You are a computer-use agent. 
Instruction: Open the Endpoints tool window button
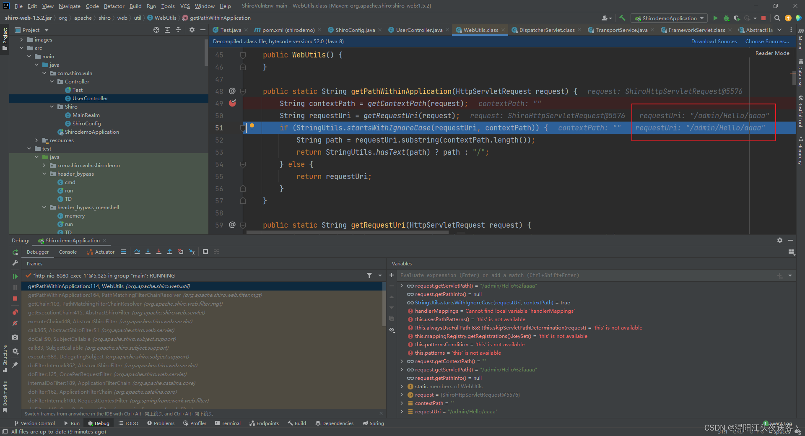coord(264,423)
